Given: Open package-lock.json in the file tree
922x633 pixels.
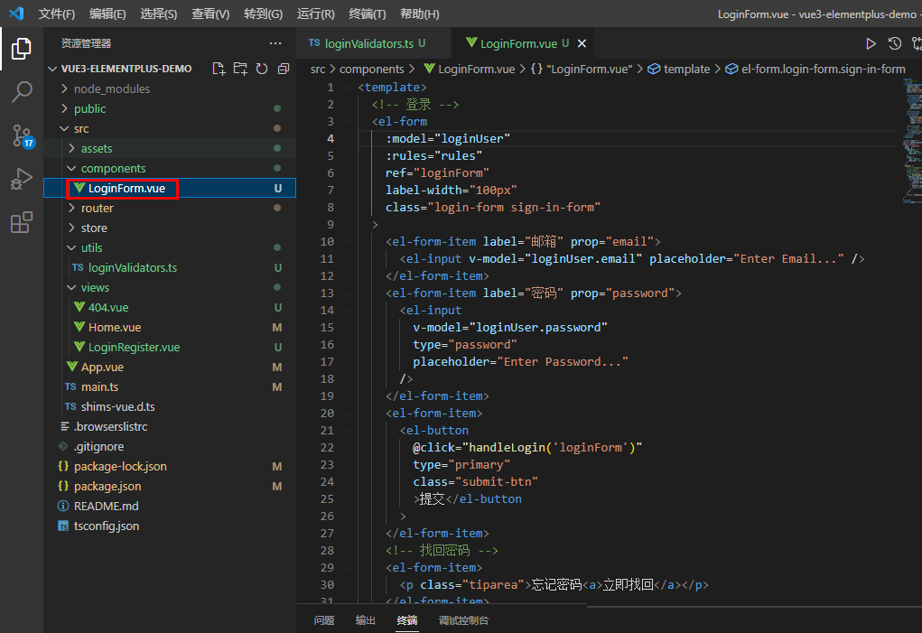Looking at the screenshot, I should [x=170, y=467].
